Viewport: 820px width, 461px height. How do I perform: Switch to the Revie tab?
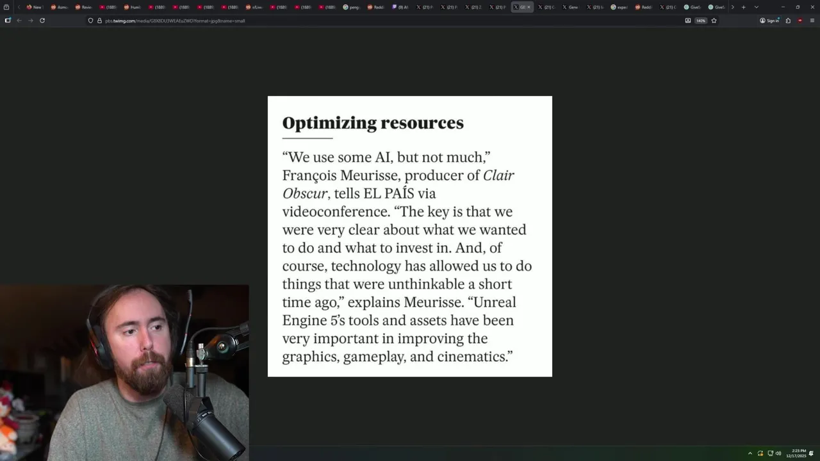83,7
